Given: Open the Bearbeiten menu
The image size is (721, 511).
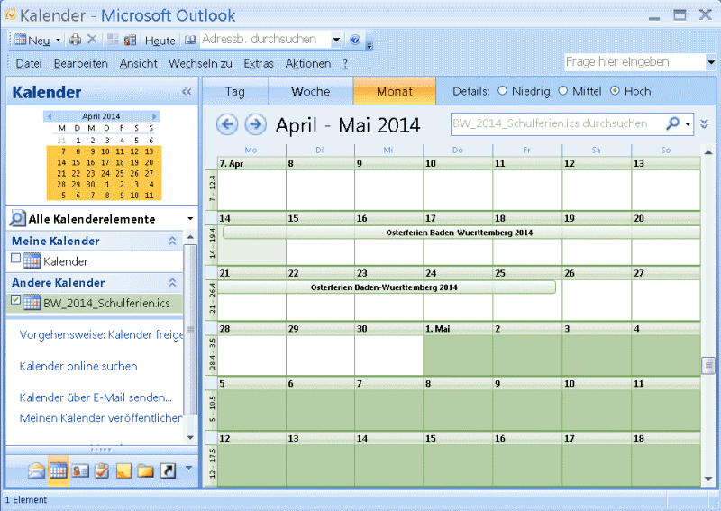Looking at the screenshot, I should tap(81, 63).
